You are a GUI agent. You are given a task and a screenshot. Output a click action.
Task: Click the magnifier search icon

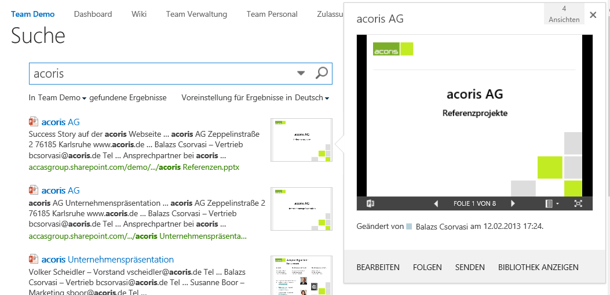point(322,73)
